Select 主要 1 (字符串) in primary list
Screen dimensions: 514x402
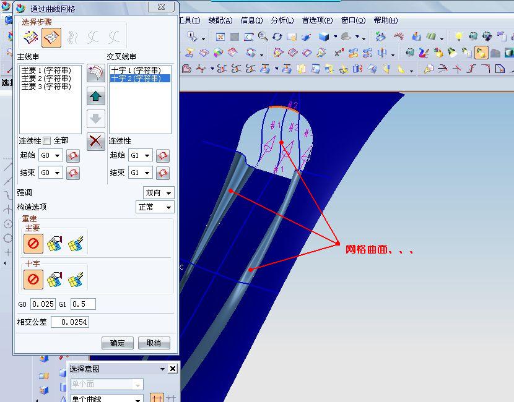coord(46,71)
